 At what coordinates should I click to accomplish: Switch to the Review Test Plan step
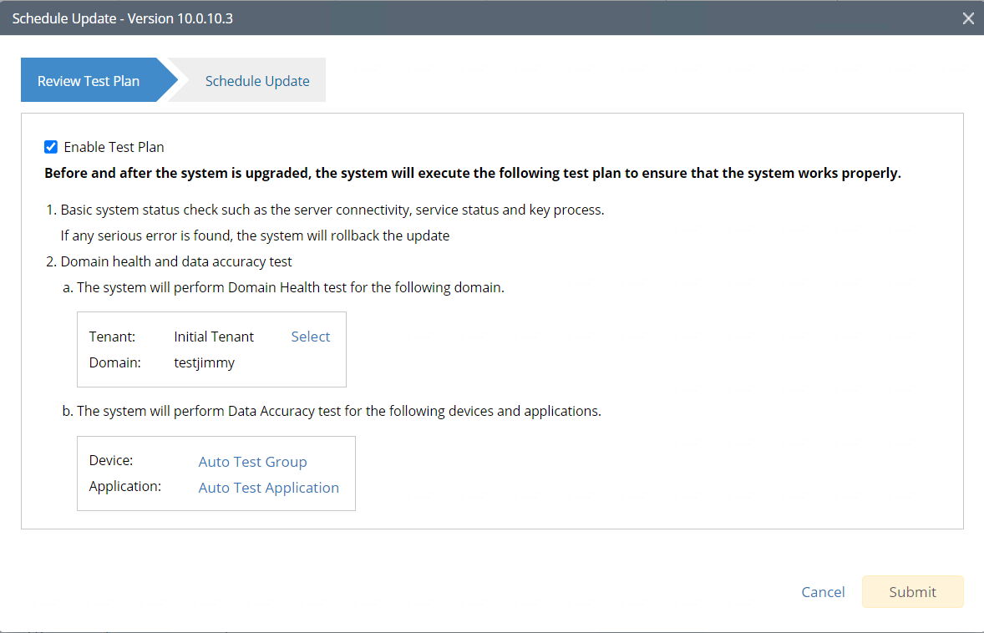click(x=89, y=81)
